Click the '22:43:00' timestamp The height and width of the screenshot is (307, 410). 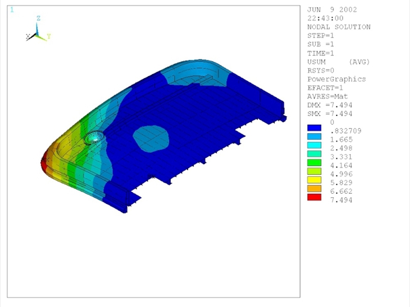click(x=325, y=18)
